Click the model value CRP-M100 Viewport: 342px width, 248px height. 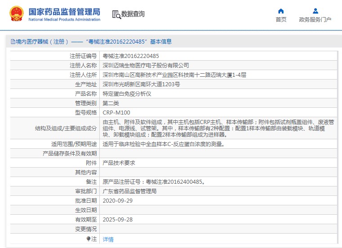pyautogui.click(x=116, y=113)
